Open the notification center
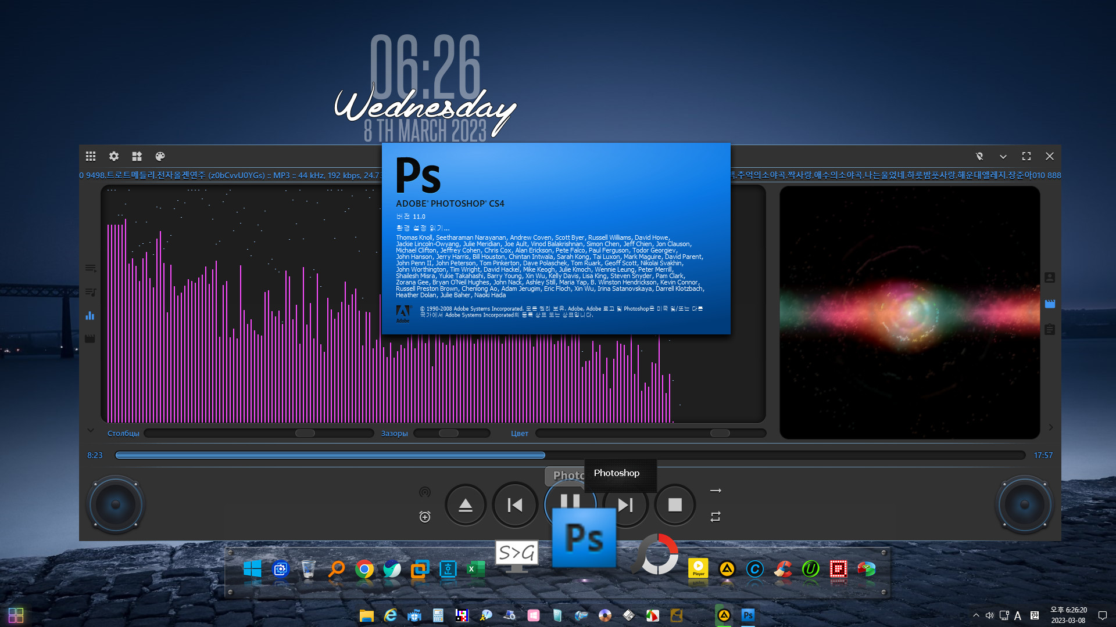1116x627 pixels. 1102,615
